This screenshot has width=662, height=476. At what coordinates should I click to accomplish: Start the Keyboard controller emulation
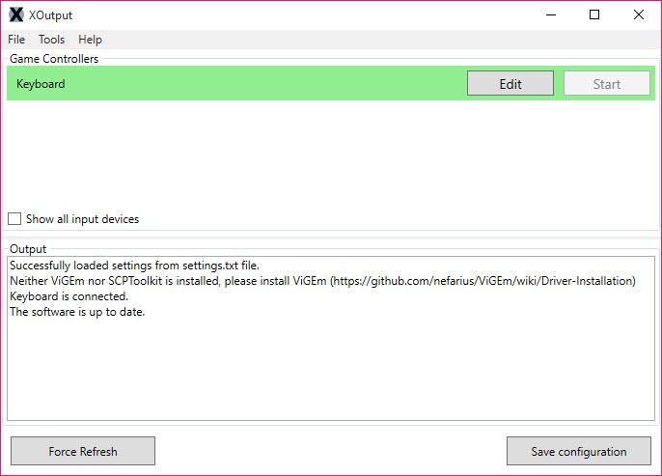pos(607,84)
